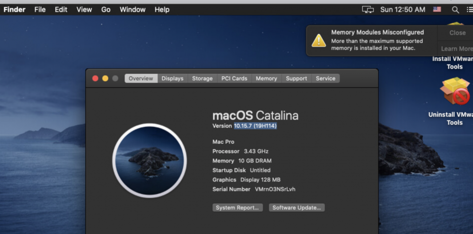Open the Go menu
This screenshot has width=473, height=234.
pyautogui.click(x=106, y=9)
